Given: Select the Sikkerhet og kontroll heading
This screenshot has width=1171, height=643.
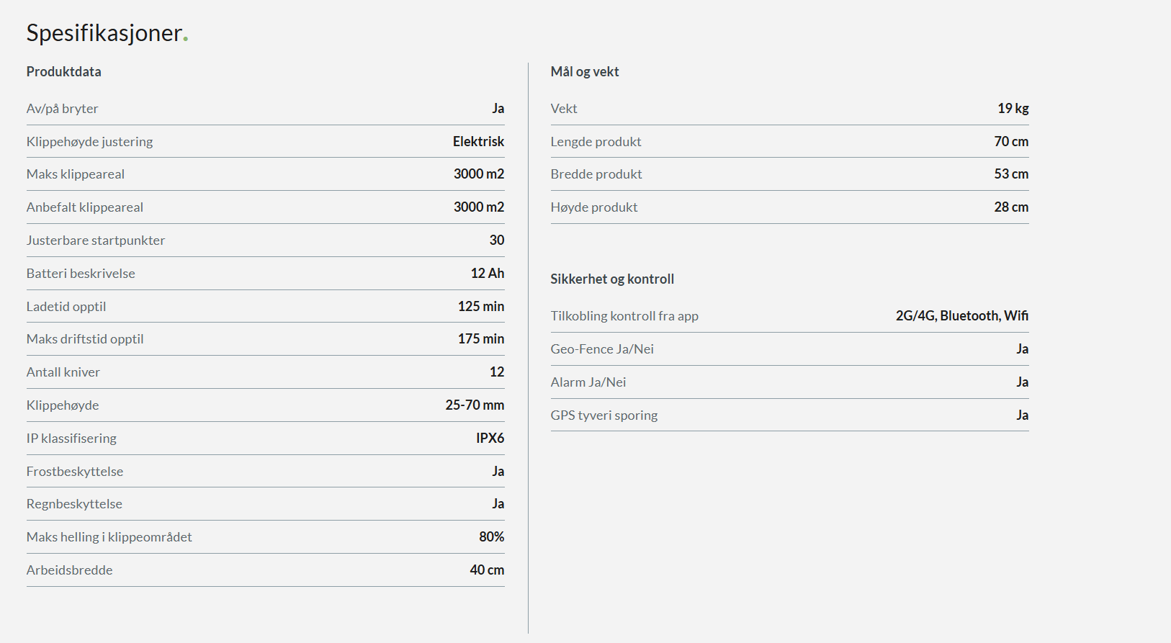Looking at the screenshot, I should tap(611, 279).
